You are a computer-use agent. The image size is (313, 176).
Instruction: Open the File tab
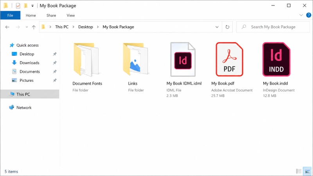click(10, 15)
